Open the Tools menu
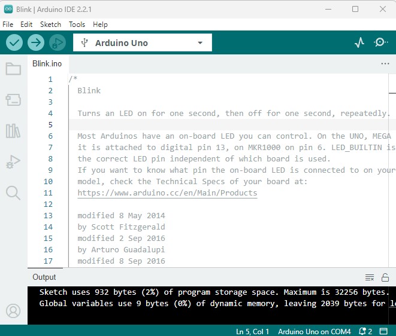Screen dimensions: 396x336 click(77, 25)
